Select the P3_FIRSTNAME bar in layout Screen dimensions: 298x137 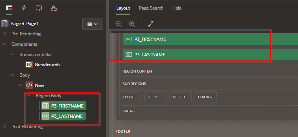click(210, 39)
